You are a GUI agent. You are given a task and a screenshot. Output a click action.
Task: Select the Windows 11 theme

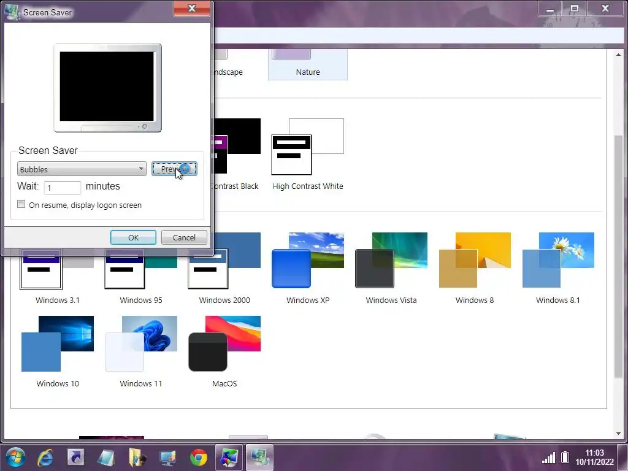[x=141, y=351]
